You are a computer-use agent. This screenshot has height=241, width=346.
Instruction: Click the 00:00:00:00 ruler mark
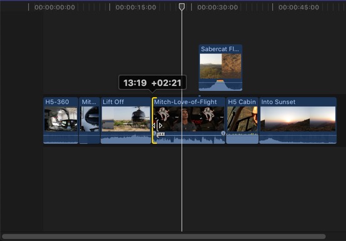pyautogui.click(x=54, y=7)
